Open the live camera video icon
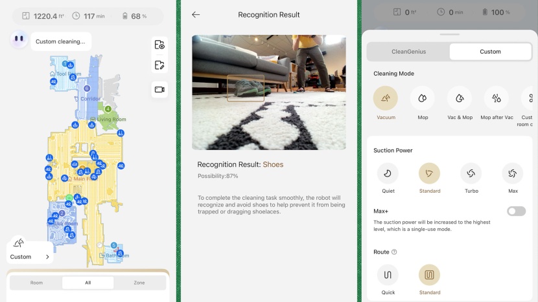This screenshot has width=538, height=302. [x=159, y=89]
